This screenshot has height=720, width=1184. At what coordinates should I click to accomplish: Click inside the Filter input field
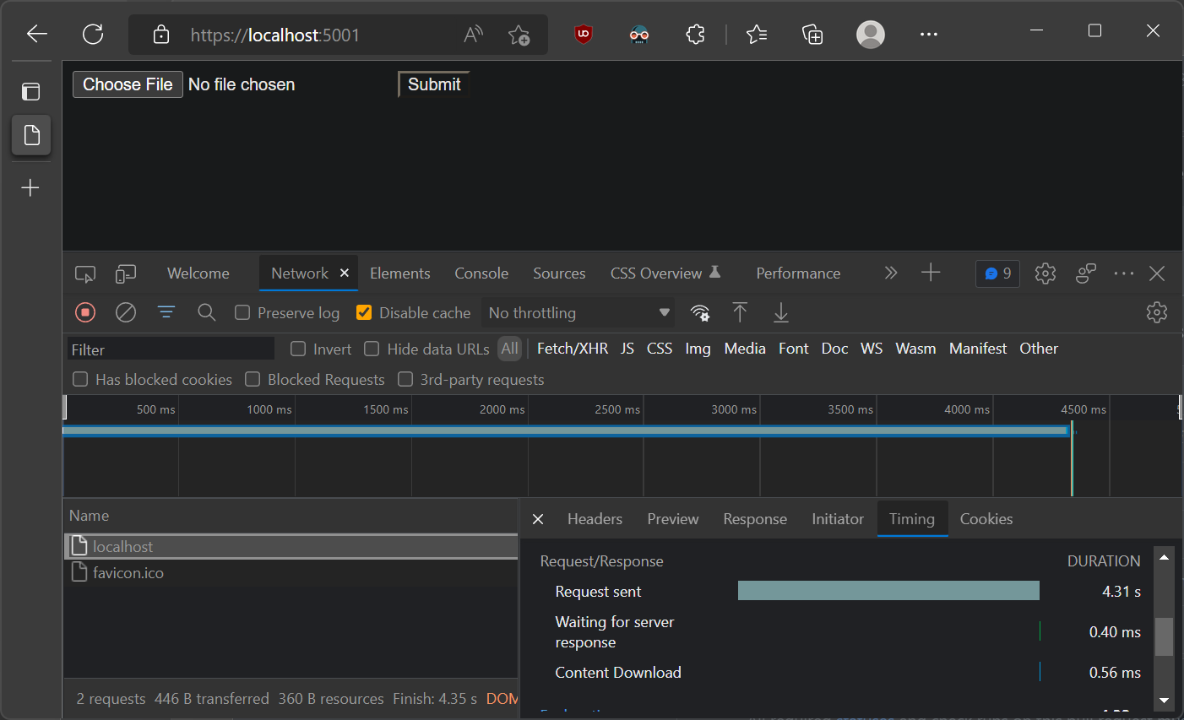171,349
